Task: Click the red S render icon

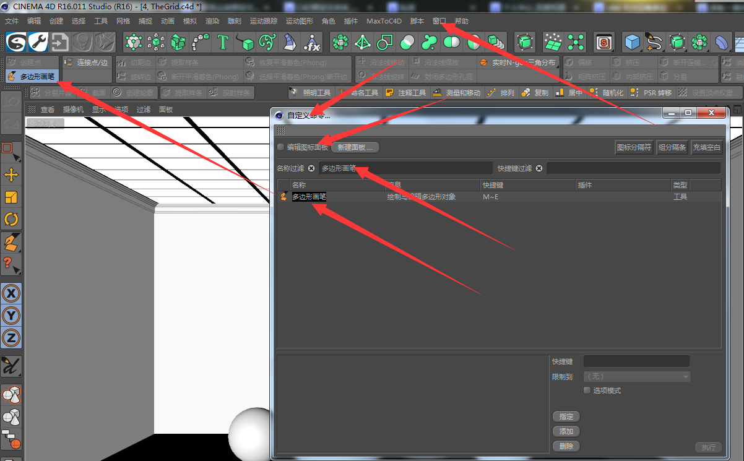Action: pyautogui.click(x=603, y=42)
